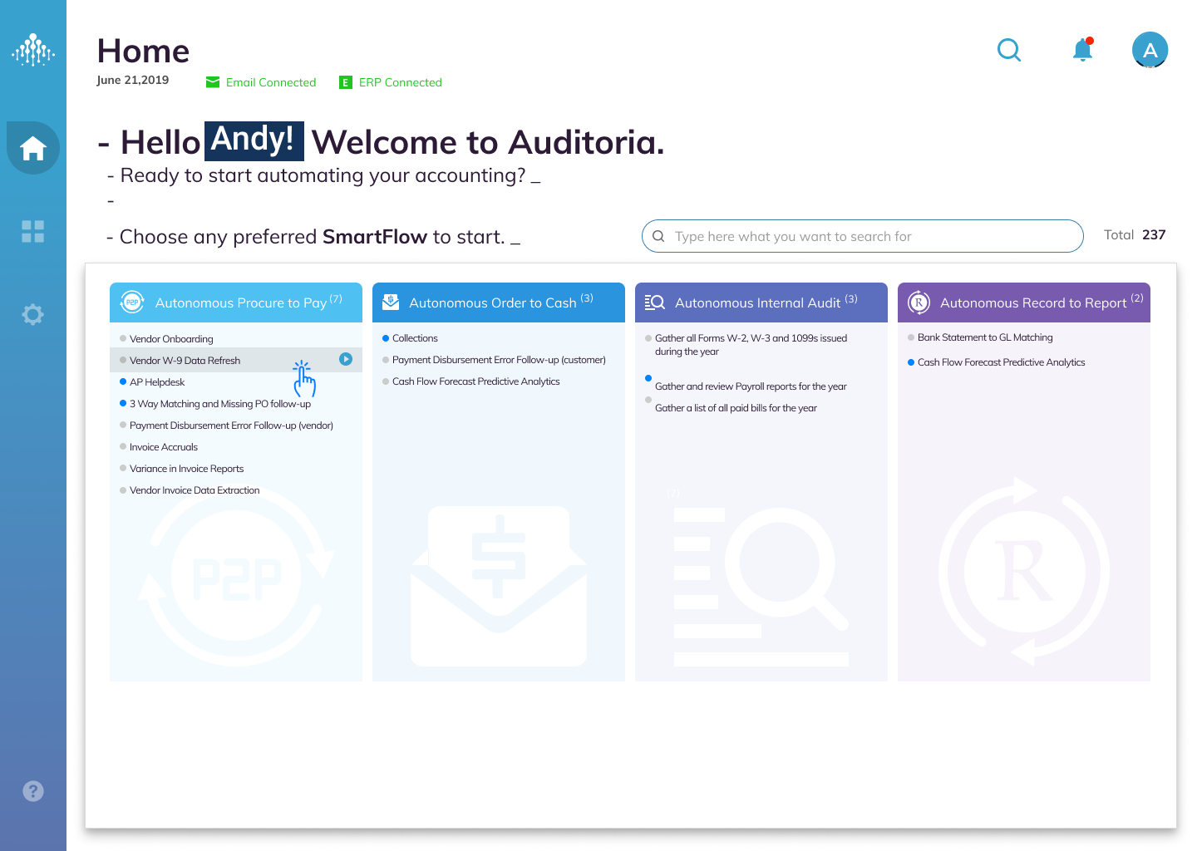Click the June 21,2019 date
The height and width of the screenshot is (851, 1197).
point(133,80)
